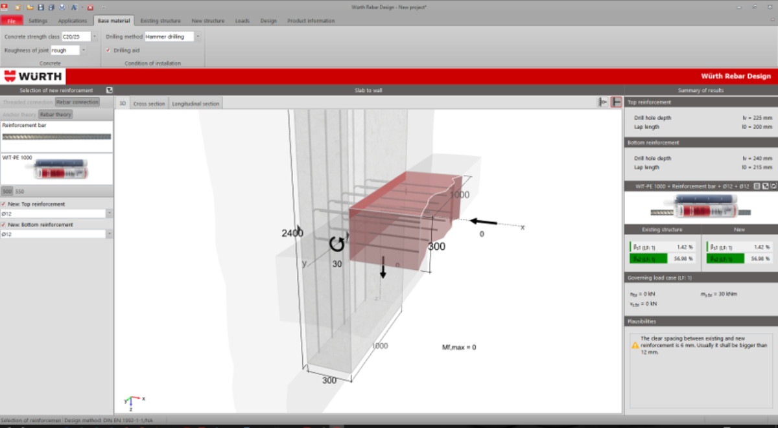This screenshot has width=778, height=428.
Task: Select Rebar connection option
Action: (77, 102)
